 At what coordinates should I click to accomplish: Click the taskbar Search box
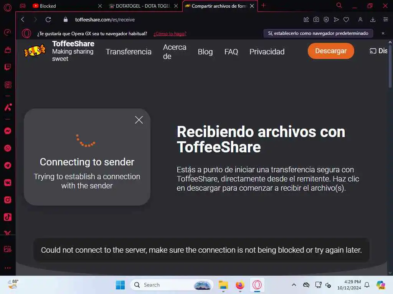[172, 285]
